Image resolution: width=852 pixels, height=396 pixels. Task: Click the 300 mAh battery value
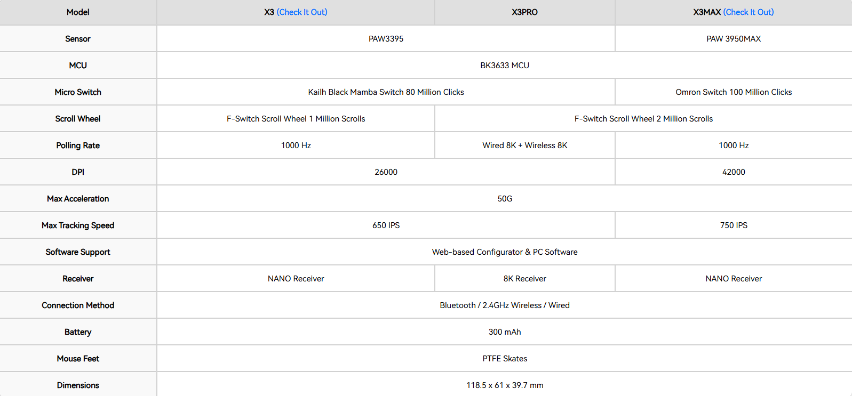(x=505, y=332)
